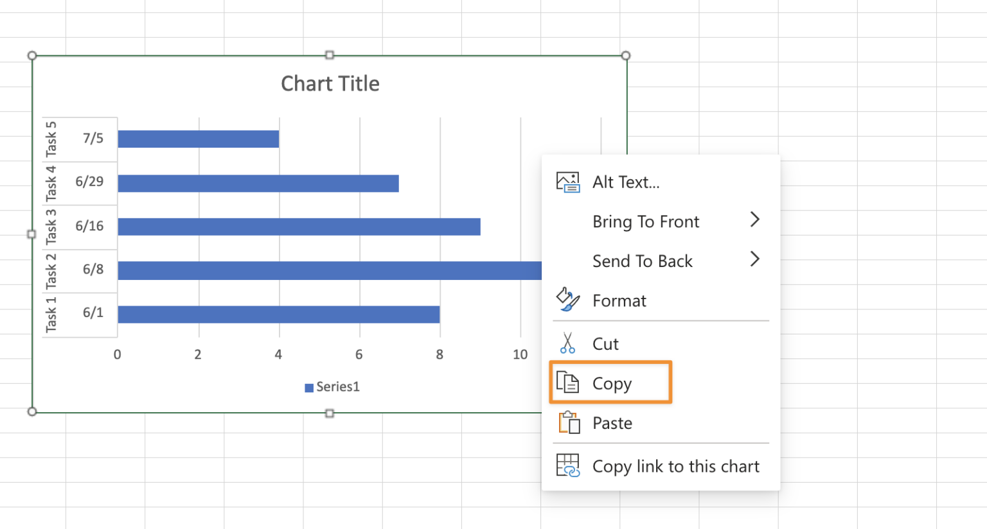Image resolution: width=987 pixels, height=529 pixels.
Task: Open the Alt Text dialog
Action: tap(625, 182)
